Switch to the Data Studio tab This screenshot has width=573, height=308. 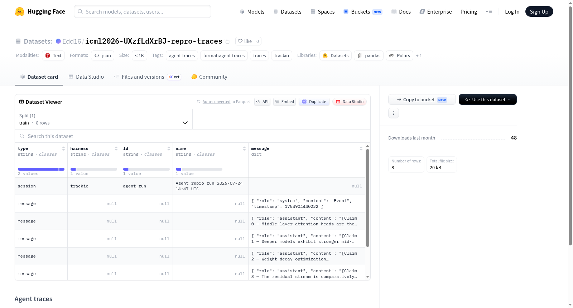[x=86, y=77]
